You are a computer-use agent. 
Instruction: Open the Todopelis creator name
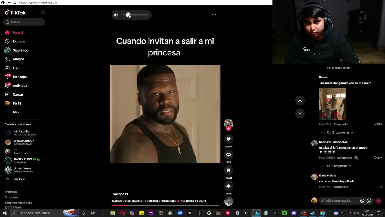[120, 194]
